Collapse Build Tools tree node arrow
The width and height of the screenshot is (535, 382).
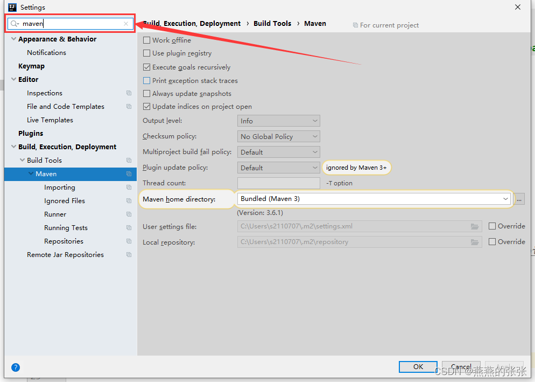click(22, 160)
